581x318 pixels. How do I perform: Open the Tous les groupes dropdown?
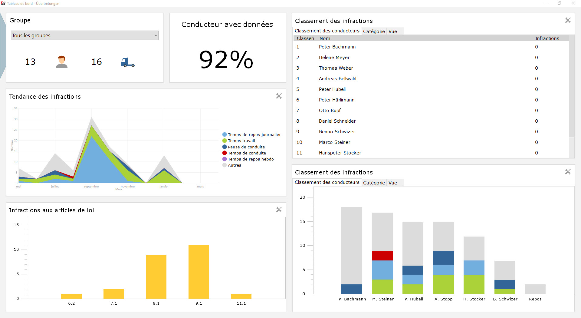pos(84,35)
